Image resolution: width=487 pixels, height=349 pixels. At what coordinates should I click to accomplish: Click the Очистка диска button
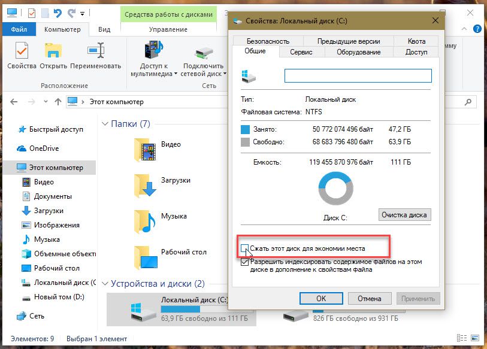point(404,214)
